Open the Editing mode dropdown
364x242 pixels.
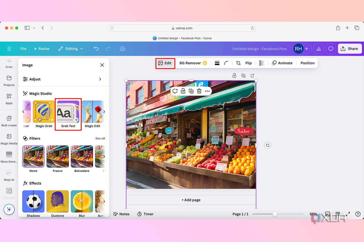pos(71,49)
